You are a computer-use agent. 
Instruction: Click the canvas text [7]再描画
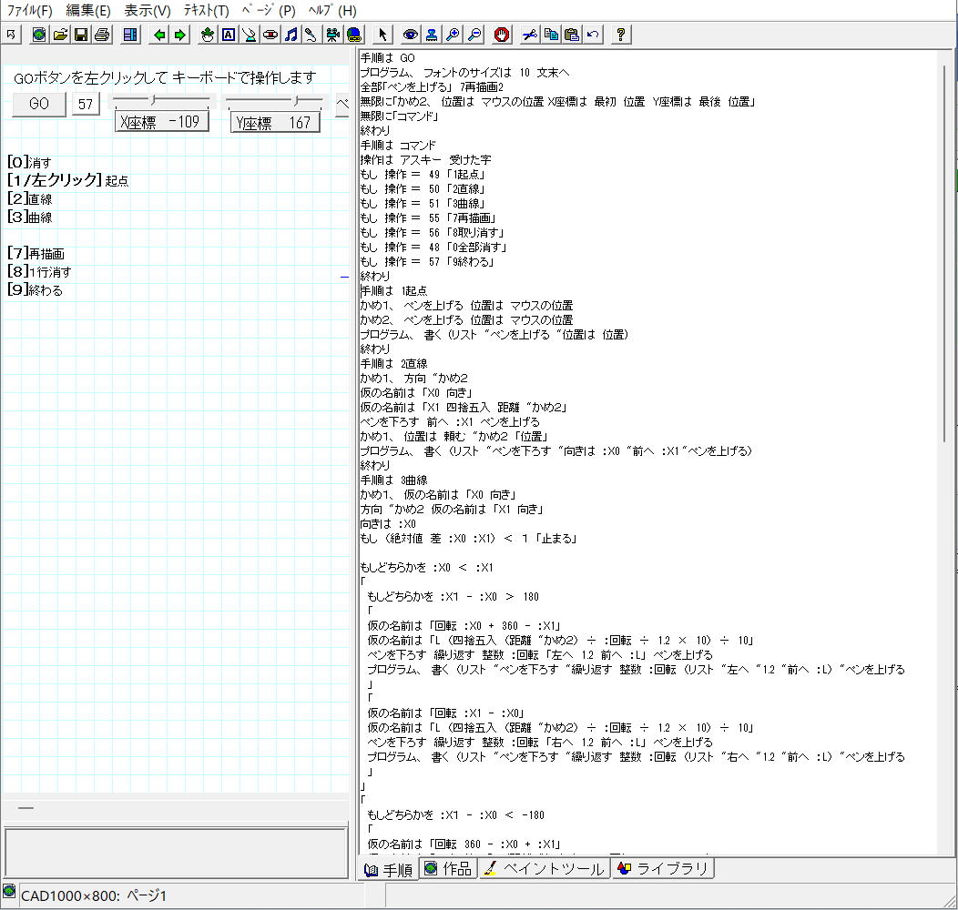[x=36, y=254]
